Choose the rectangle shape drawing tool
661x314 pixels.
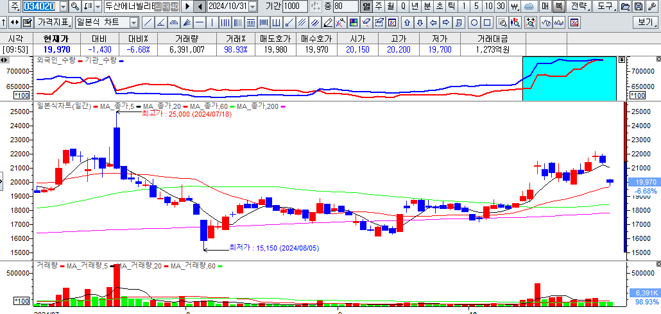[486, 22]
